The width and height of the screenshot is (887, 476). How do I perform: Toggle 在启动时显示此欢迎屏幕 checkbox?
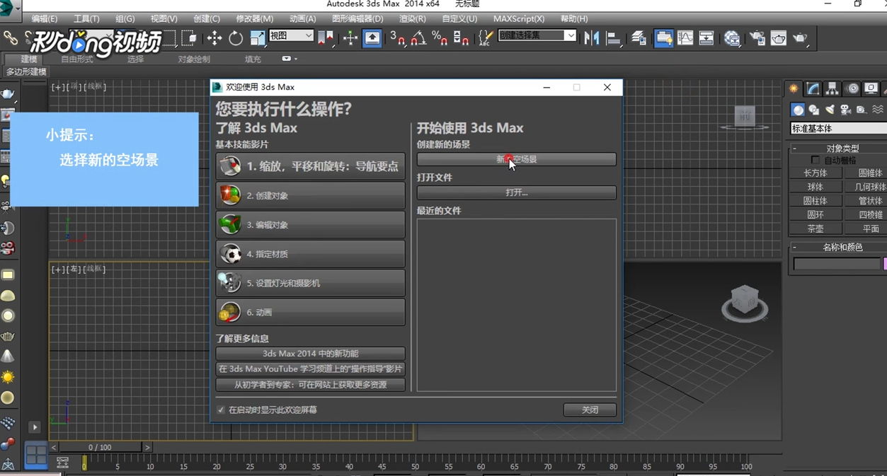(x=221, y=410)
